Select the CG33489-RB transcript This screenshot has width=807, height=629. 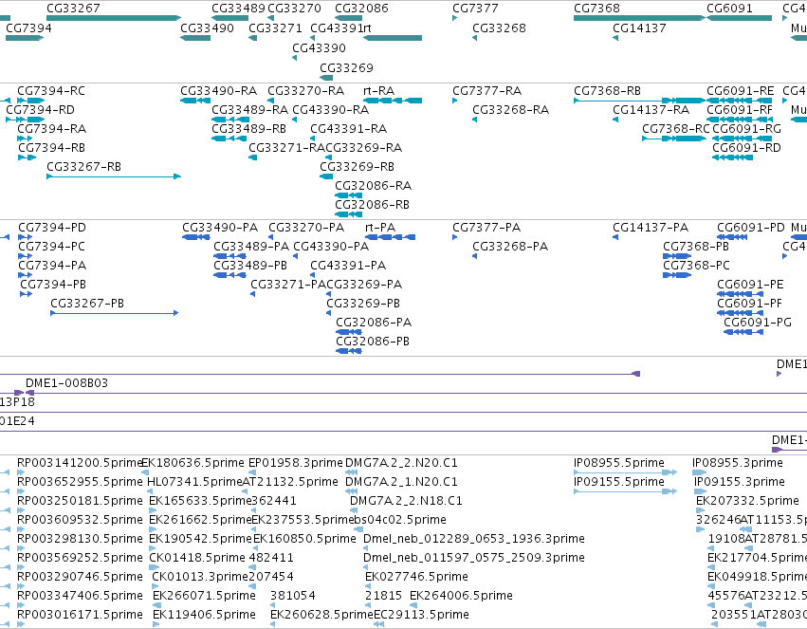229,139
